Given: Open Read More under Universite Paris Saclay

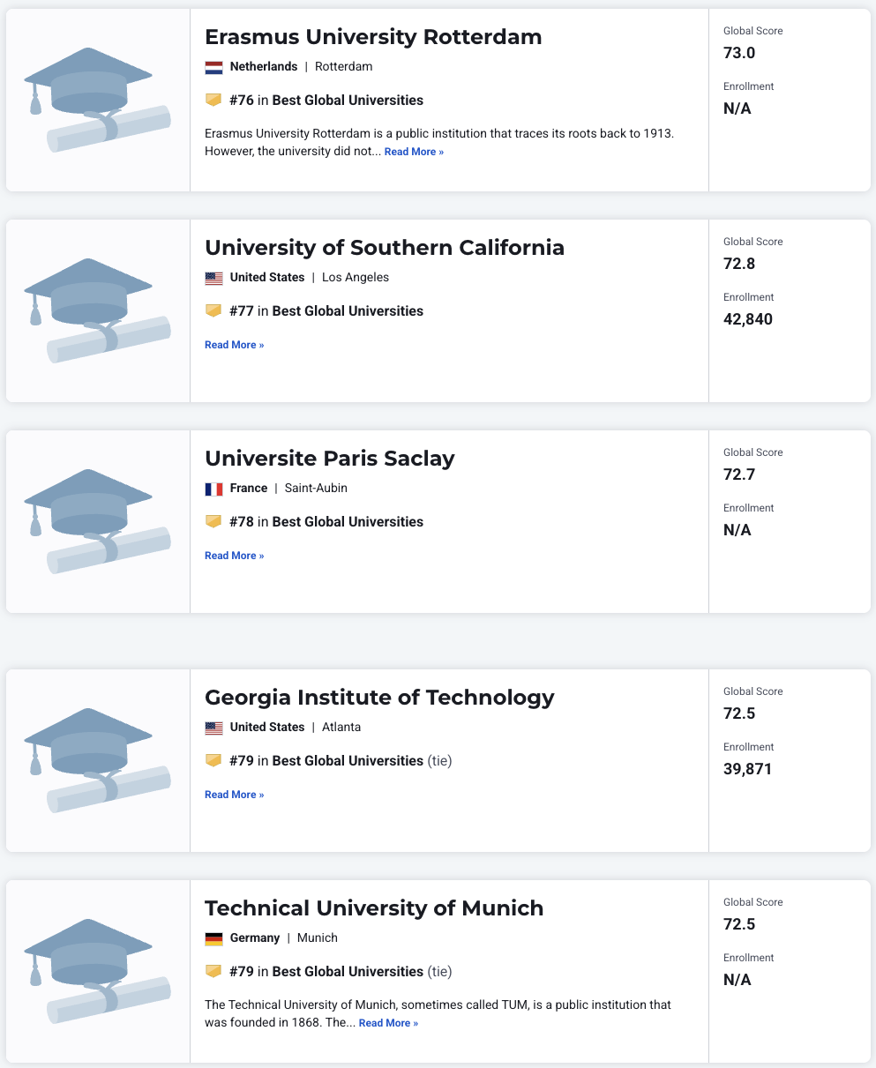Looking at the screenshot, I should point(234,556).
